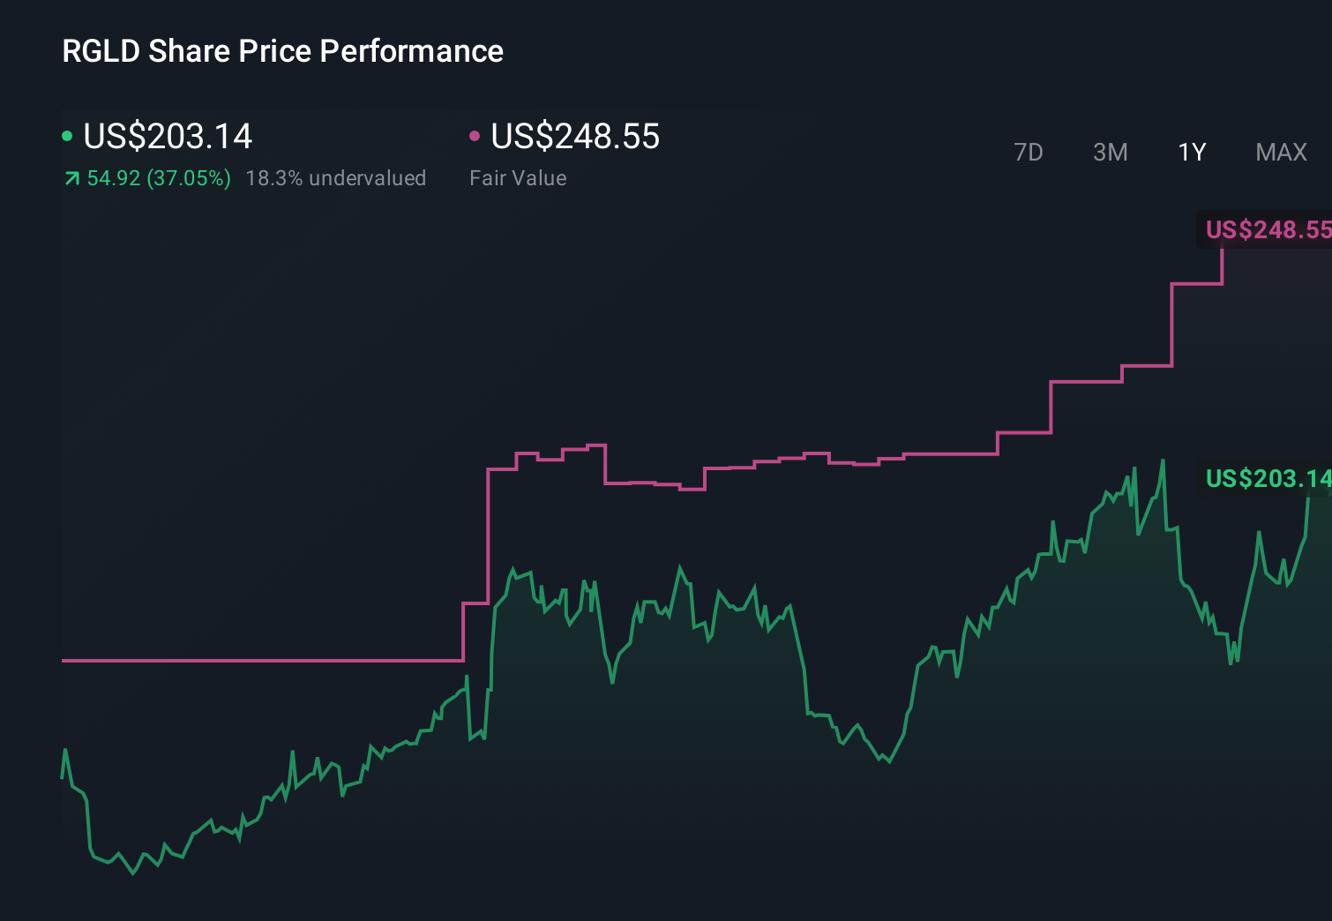Screen dimensions: 1332x921
Task: Select the 3M time range
Action: click(x=1110, y=152)
